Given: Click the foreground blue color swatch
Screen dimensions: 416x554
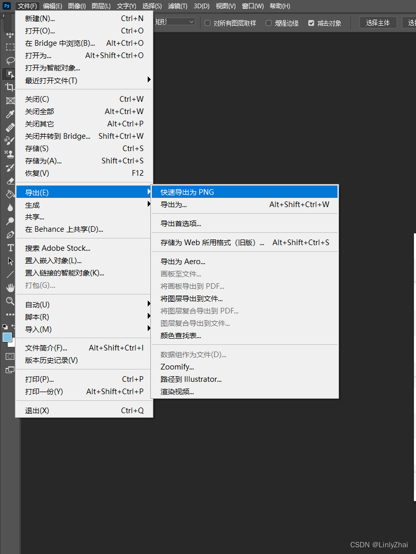Looking at the screenshot, I should pos(7,337).
